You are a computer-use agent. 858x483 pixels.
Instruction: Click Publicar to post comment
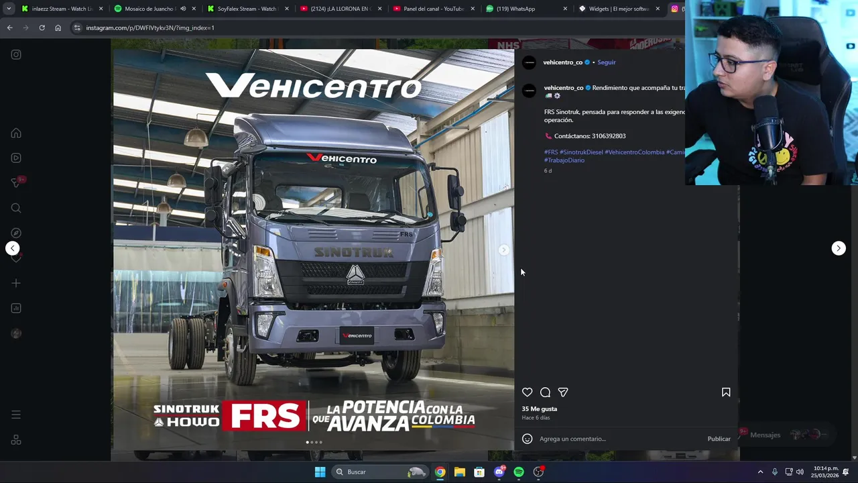tap(719, 439)
